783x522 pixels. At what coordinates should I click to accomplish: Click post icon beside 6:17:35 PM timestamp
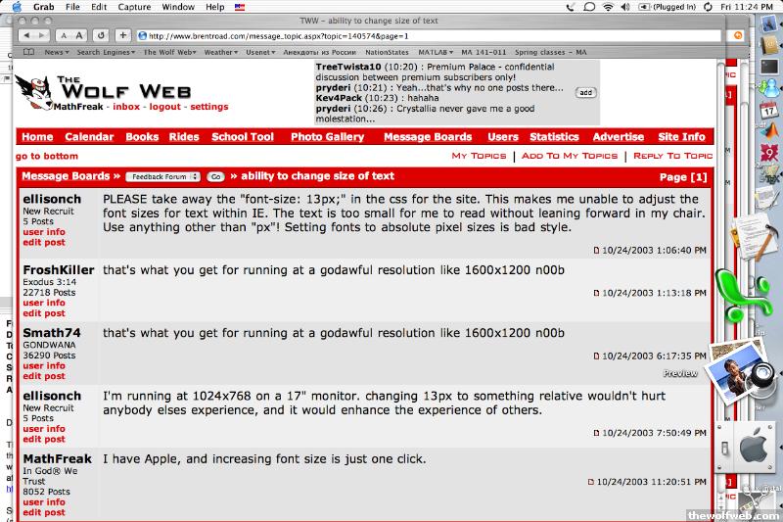(x=596, y=356)
